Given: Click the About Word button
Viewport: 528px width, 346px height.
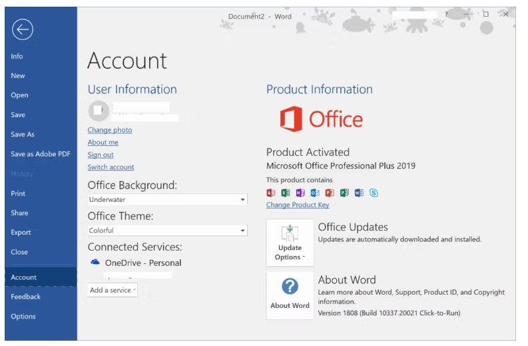Looking at the screenshot, I should tap(290, 296).
